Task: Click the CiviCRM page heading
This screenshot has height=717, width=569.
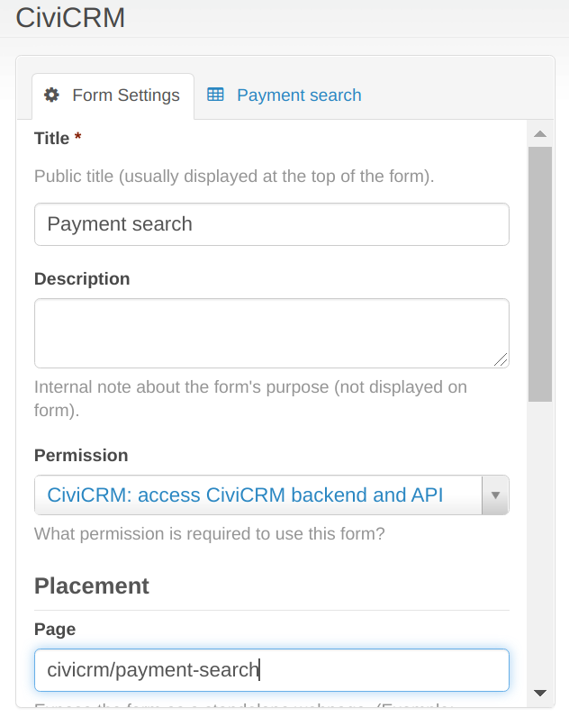Action: tap(70, 17)
